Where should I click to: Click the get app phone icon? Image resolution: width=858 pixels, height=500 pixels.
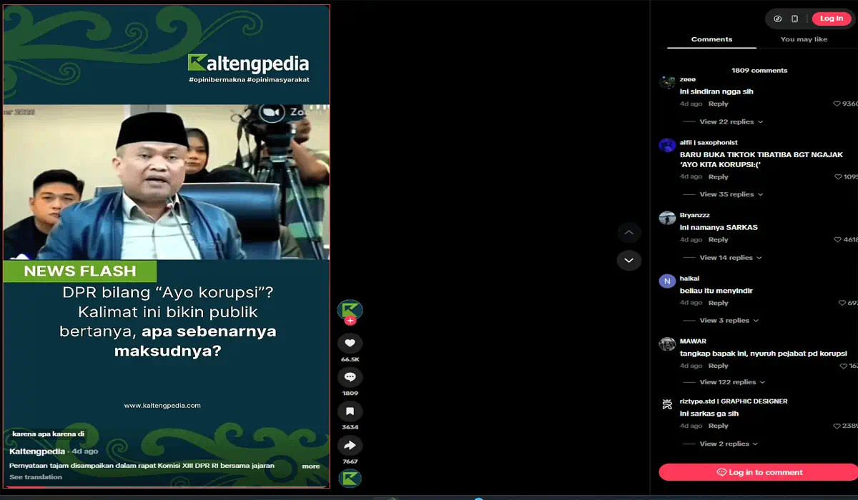coord(795,19)
